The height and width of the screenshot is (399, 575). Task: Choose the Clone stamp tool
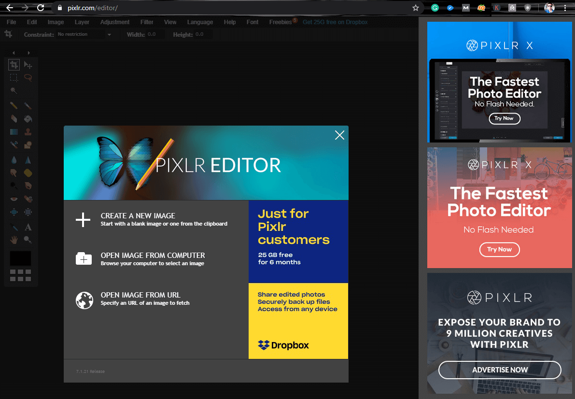tap(28, 131)
